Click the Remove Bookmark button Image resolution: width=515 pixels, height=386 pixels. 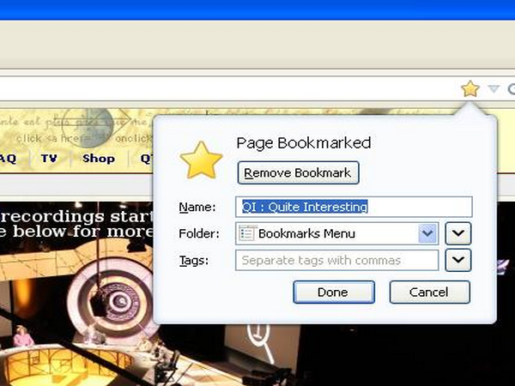[298, 172]
